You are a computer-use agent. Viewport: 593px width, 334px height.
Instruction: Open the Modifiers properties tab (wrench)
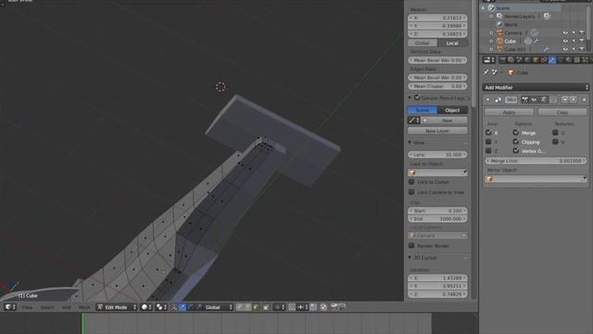[x=552, y=59]
